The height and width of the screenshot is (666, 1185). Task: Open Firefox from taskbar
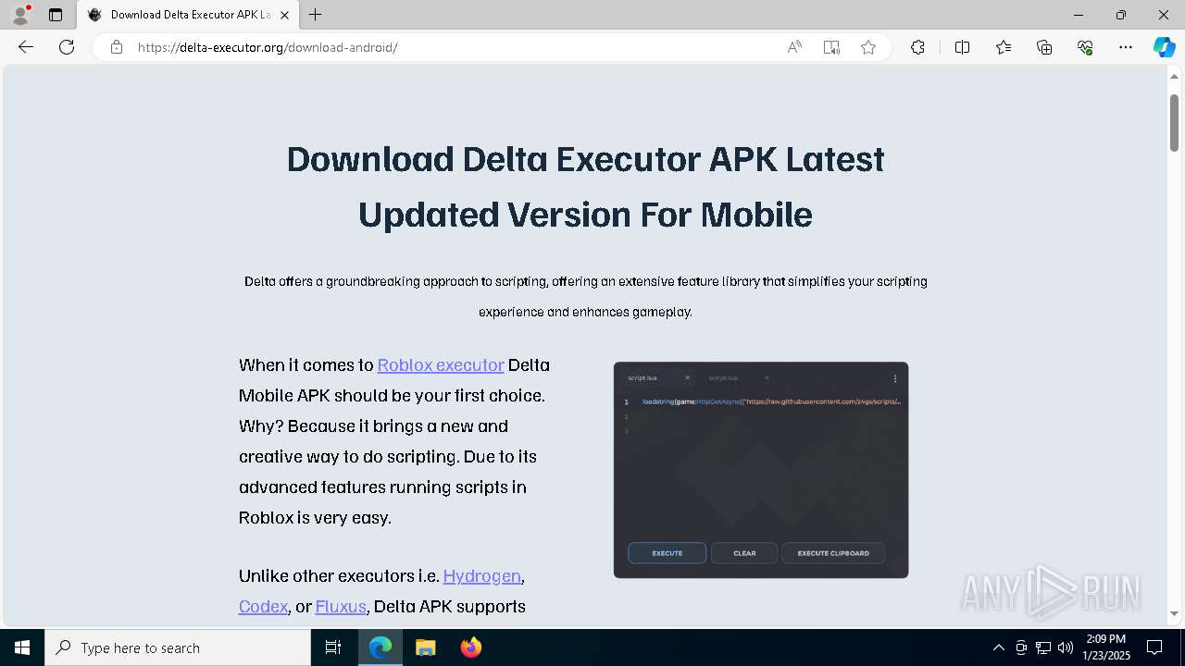click(470, 647)
